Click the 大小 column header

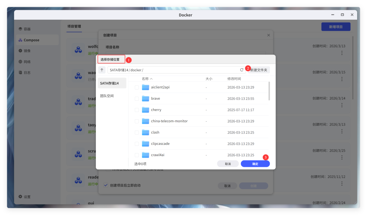[209, 79]
